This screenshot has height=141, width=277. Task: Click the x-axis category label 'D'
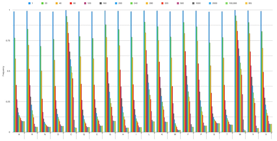[x=58, y=135]
